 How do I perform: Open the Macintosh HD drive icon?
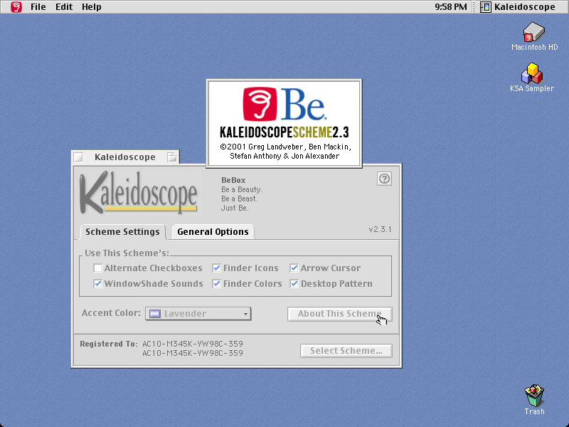coord(534,31)
